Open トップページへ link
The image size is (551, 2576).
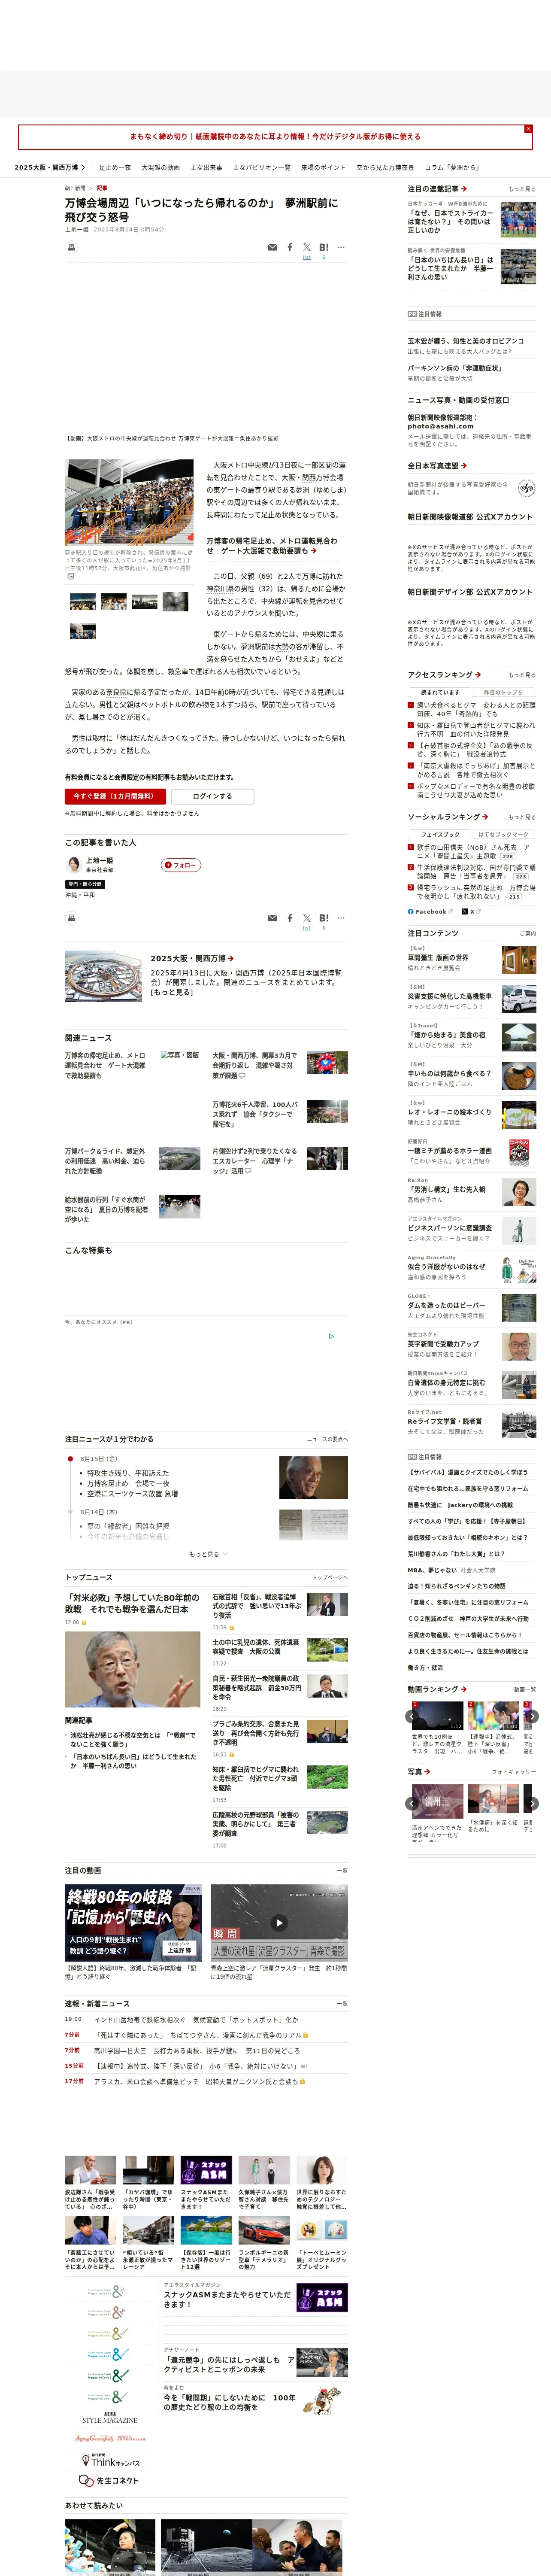coord(329,1577)
